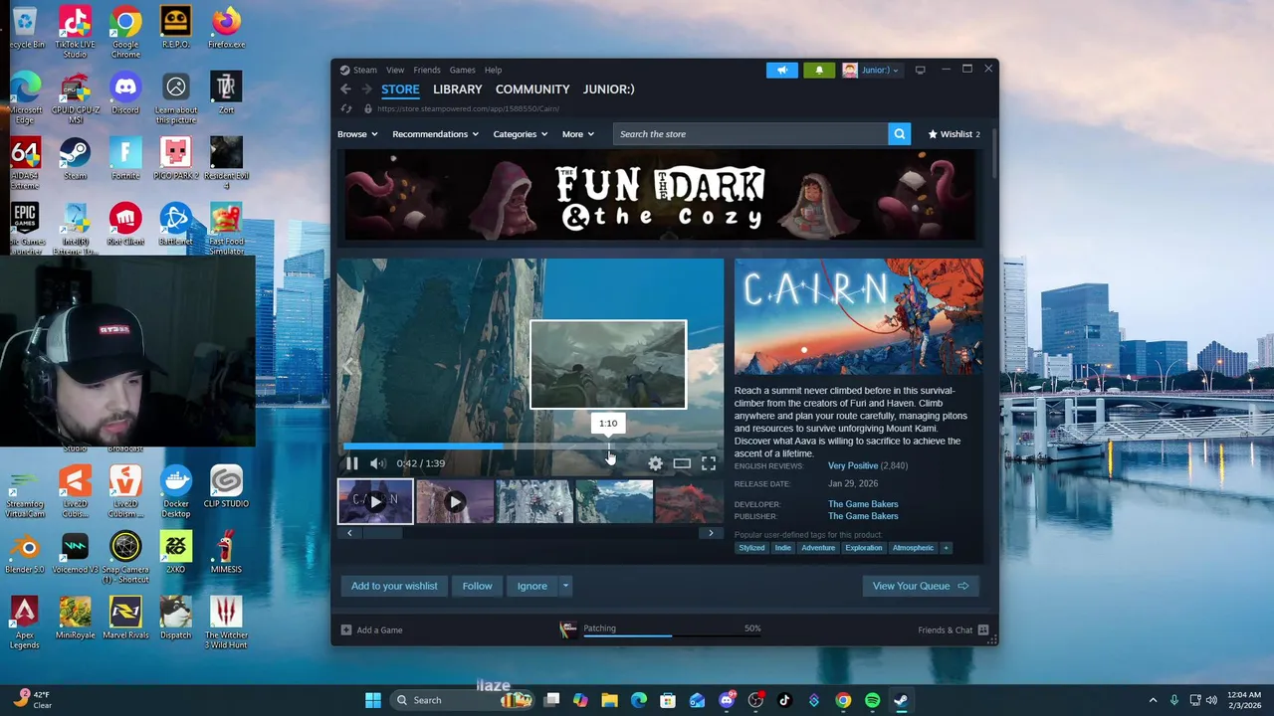1274x716 pixels.
Task: Go back with the navigation arrow
Action: coord(345,89)
